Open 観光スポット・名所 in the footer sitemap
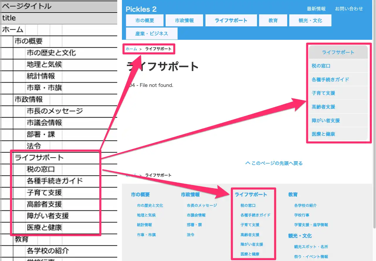Screen dimensions: 376x261 click(x=311, y=247)
